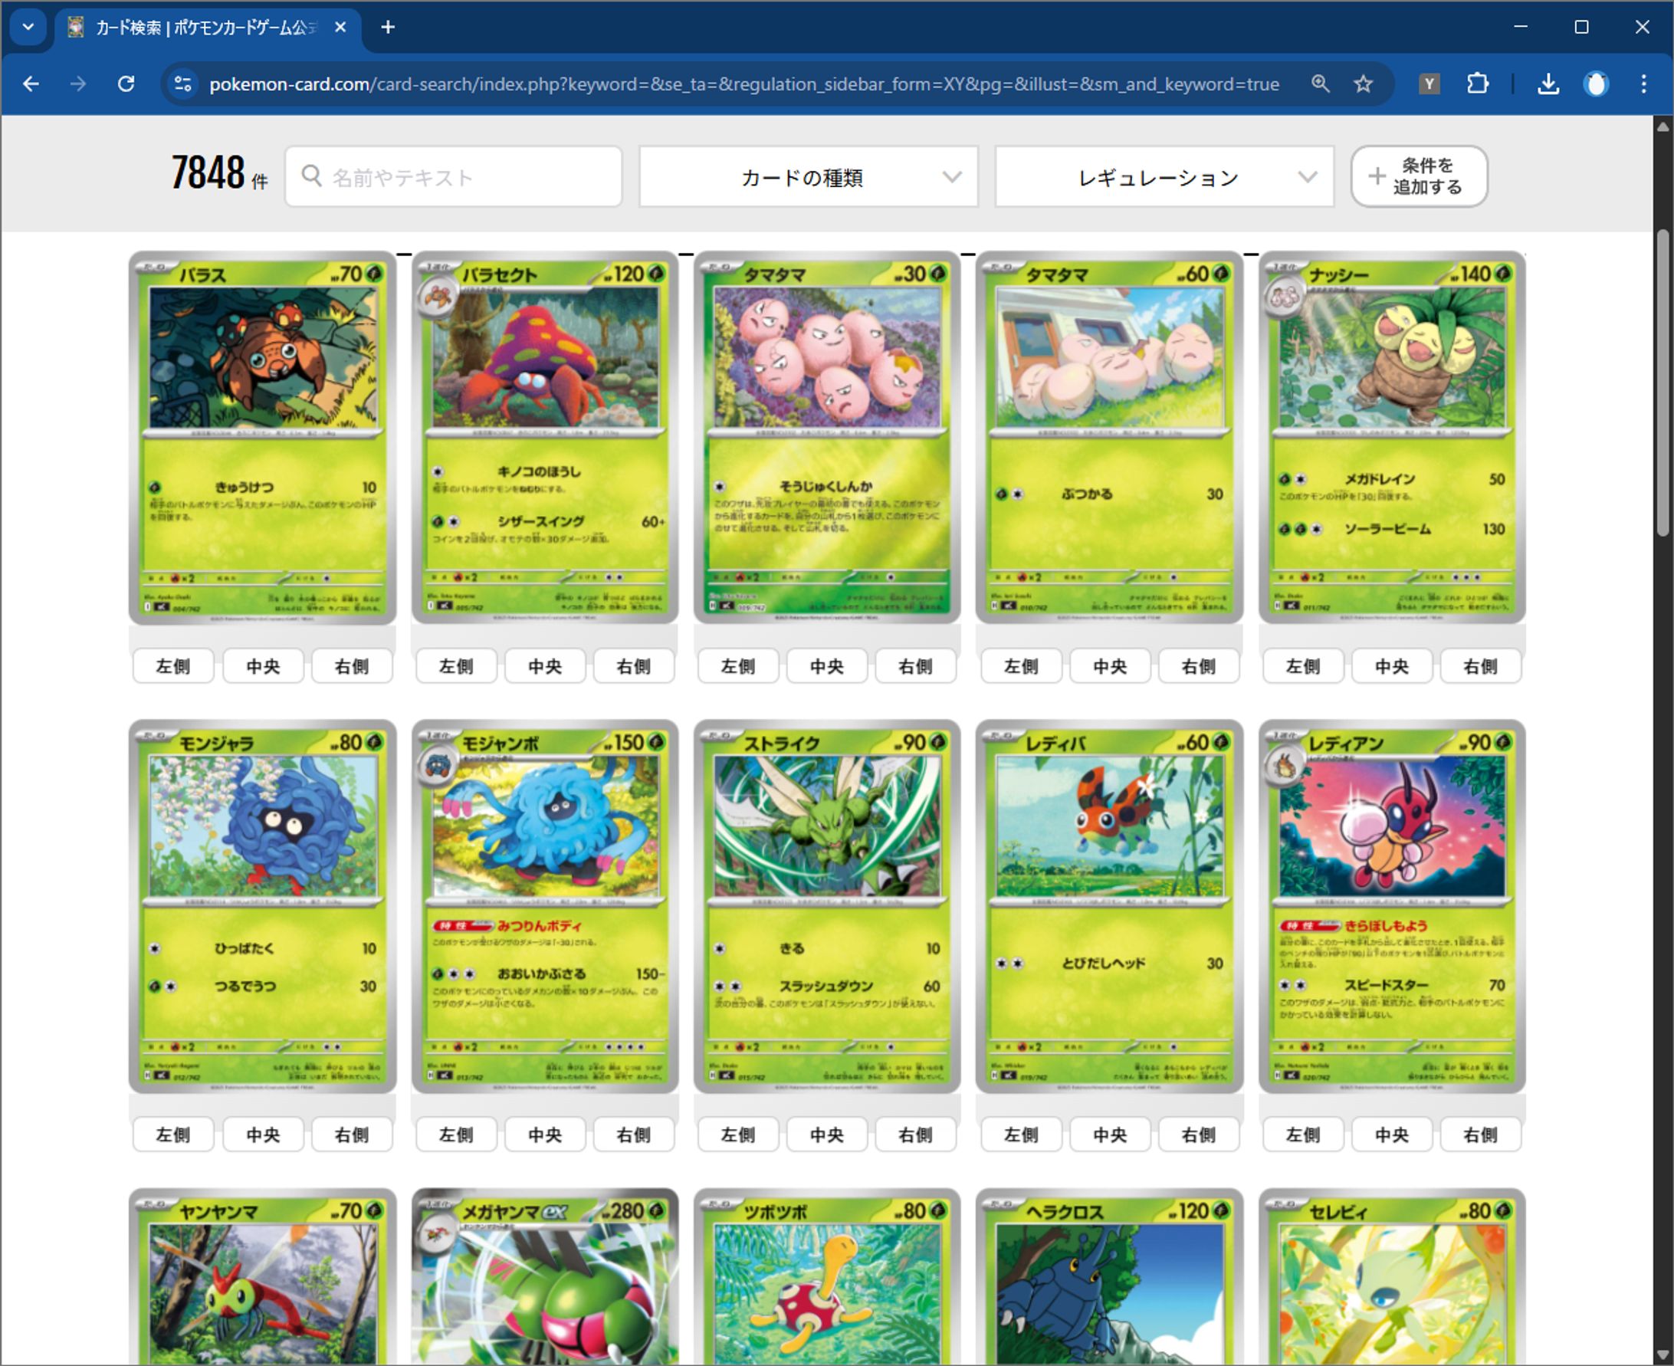Click the scrollbar down arrow
This screenshot has width=1674, height=1366.
click(1662, 1354)
